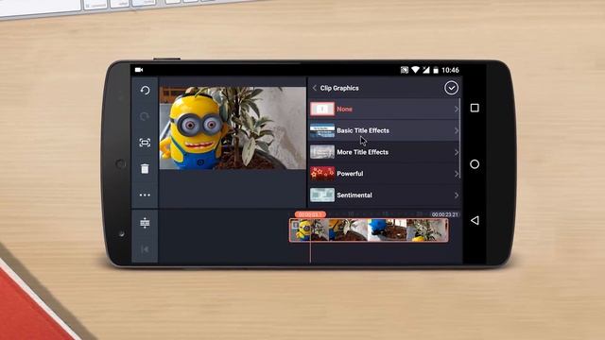This screenshot has width=605, height=340.
Task: Tap the capture frame icon
Action: [145, 143]
